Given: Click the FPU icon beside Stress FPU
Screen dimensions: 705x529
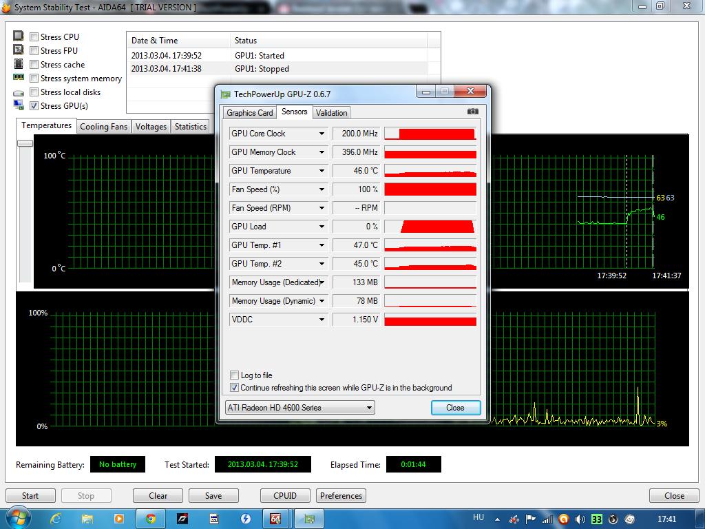Looking at the screenshot, I should [19, 50].
